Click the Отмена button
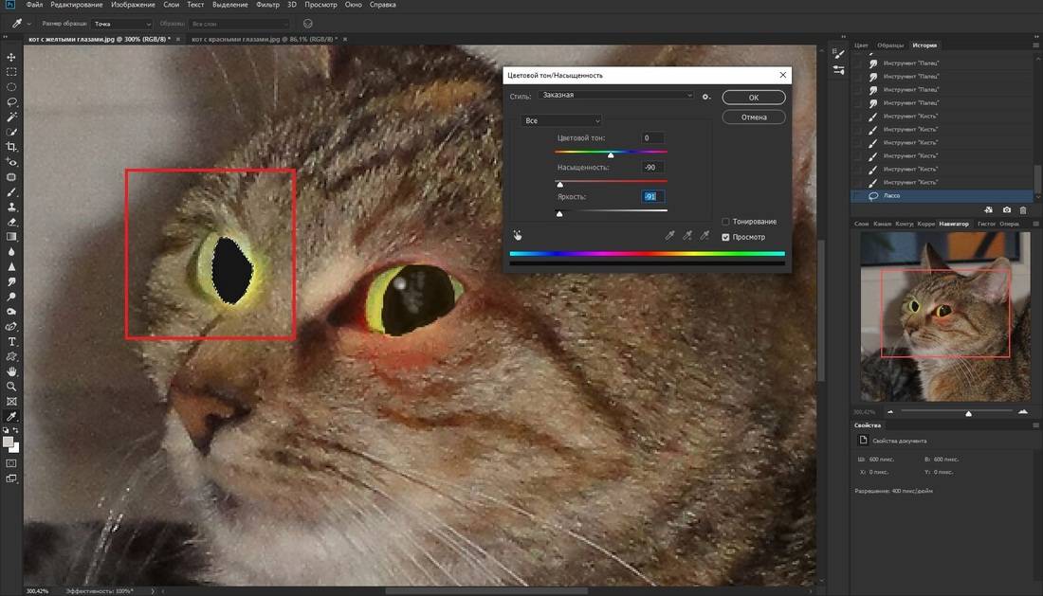Screen dimensions: 1043x596 click(753, 117)
